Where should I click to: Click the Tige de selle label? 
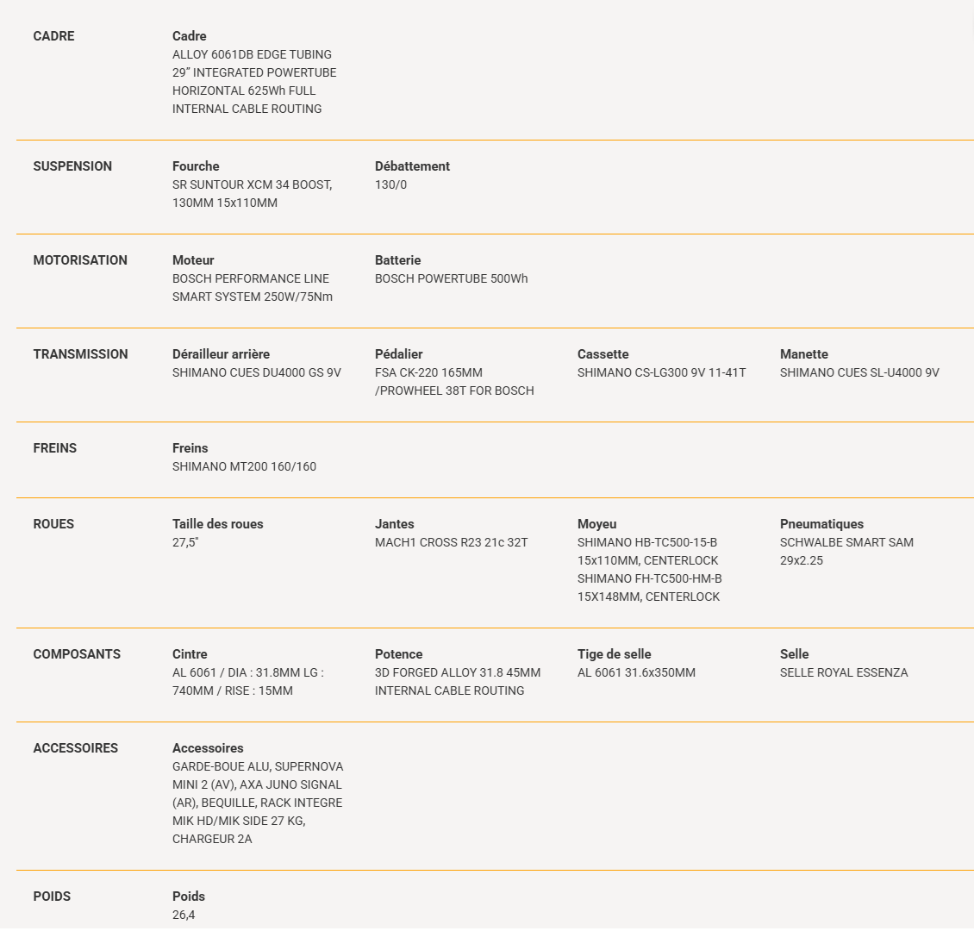(x=615, y=654)
